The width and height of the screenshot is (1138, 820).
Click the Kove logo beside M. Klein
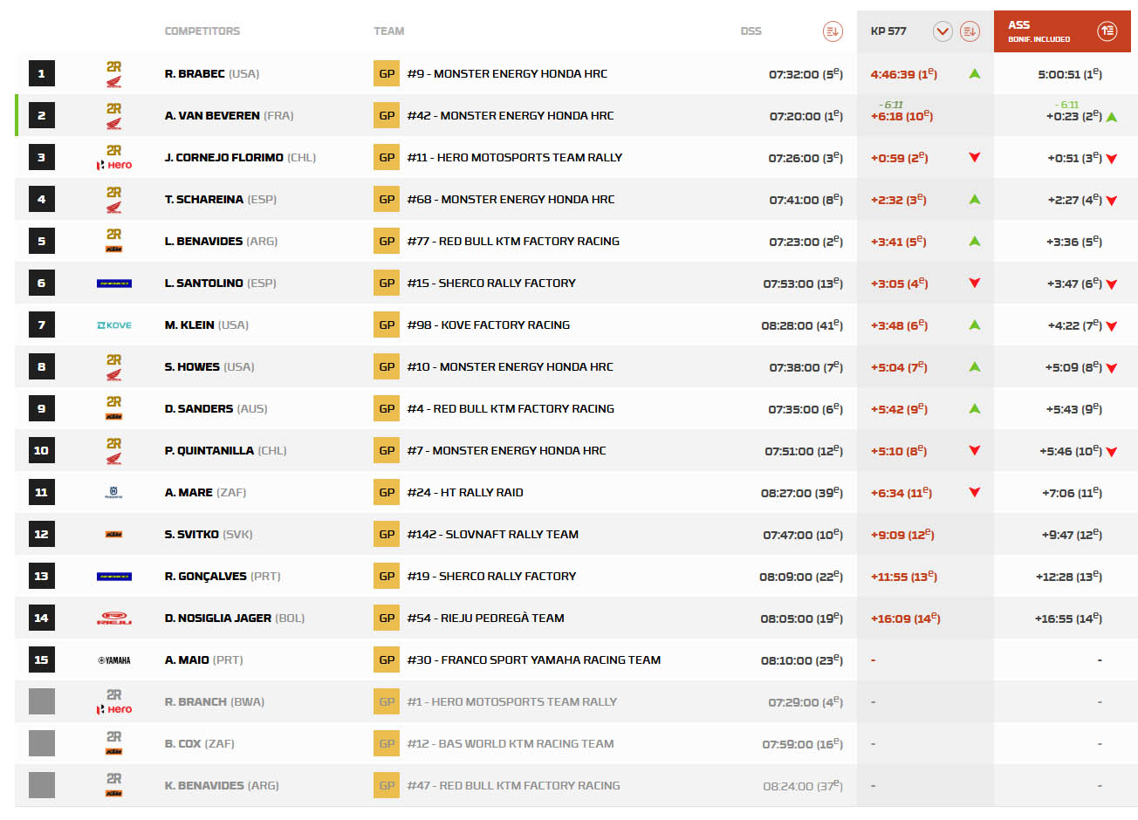pos(113,325)
